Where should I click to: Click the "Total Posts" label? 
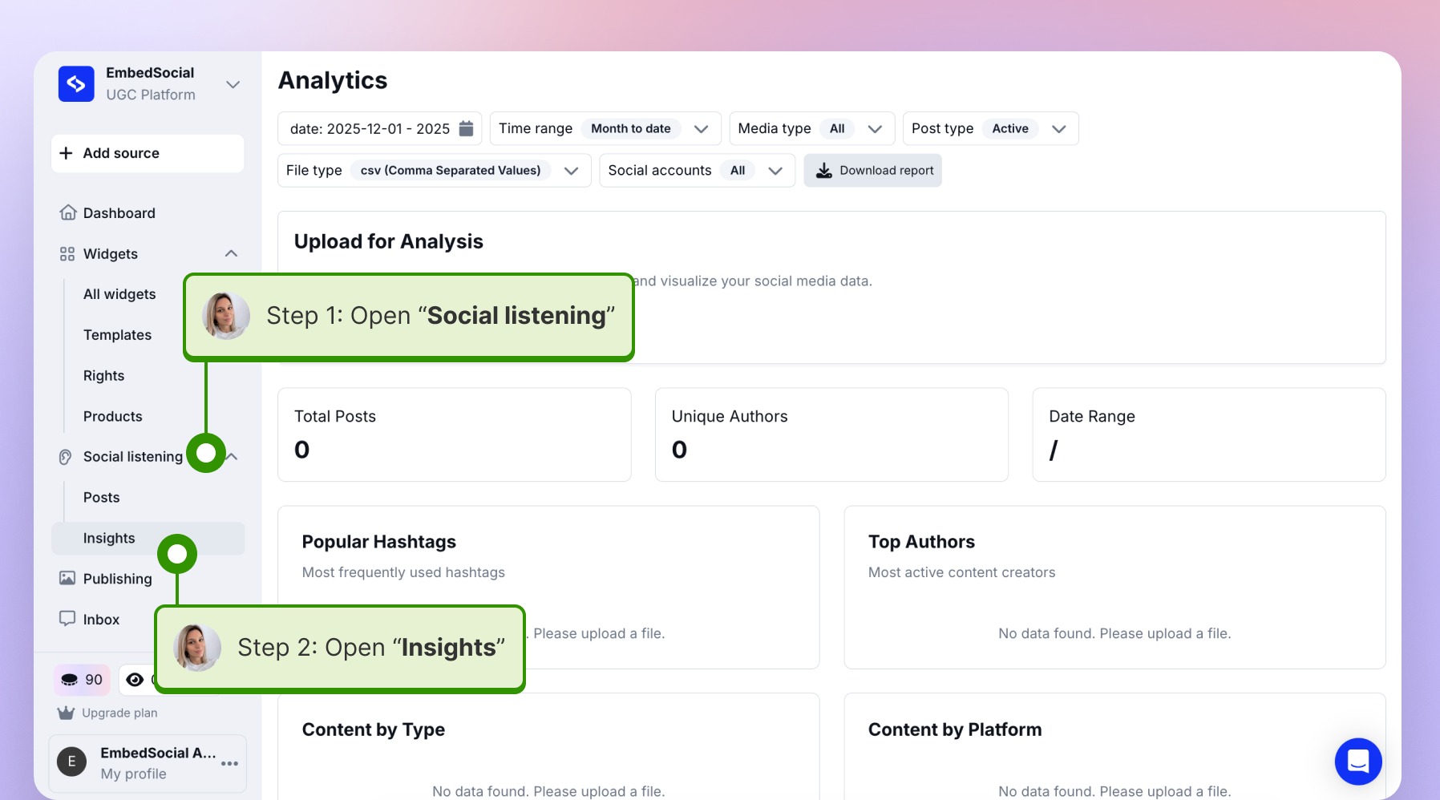pos(335,416)
